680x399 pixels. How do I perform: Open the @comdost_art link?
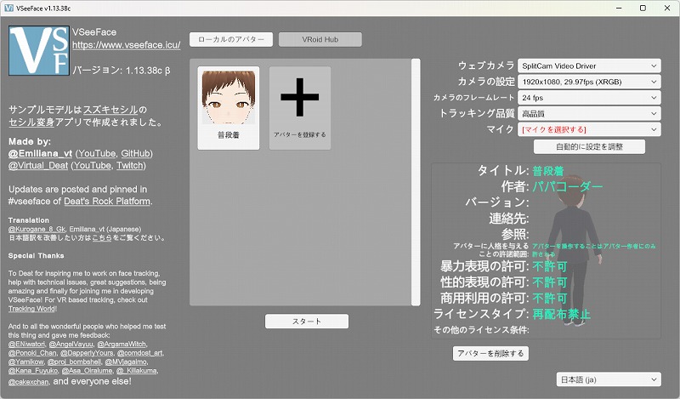(x=139, y=353)
